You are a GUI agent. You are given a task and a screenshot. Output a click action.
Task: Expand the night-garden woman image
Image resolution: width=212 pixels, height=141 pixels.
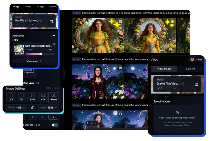[x=120, y=68]
